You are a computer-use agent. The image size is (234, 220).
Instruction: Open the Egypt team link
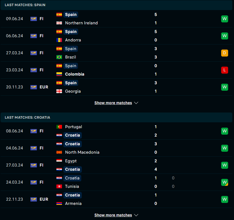coord(71,161)
